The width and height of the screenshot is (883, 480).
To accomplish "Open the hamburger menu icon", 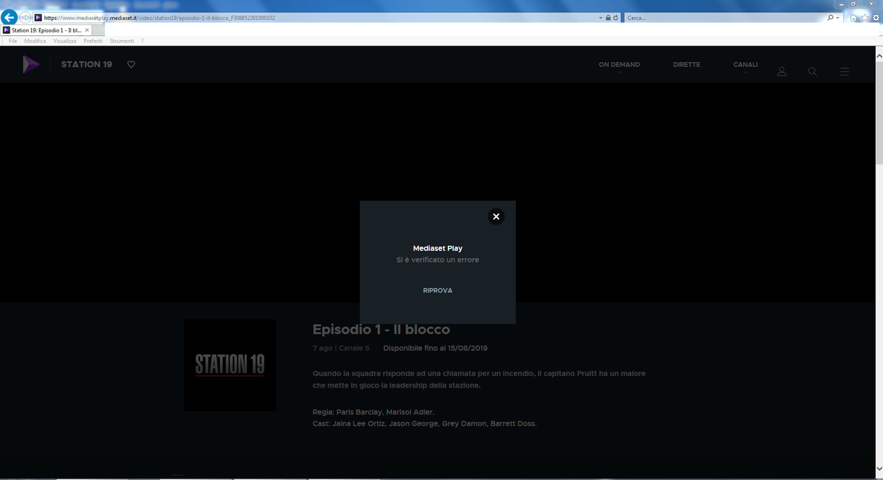I will point(844,72).
